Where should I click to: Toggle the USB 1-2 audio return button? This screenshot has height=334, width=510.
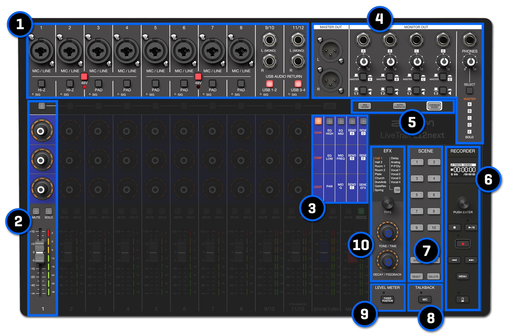pyautogui.click(x=269, y=83)
